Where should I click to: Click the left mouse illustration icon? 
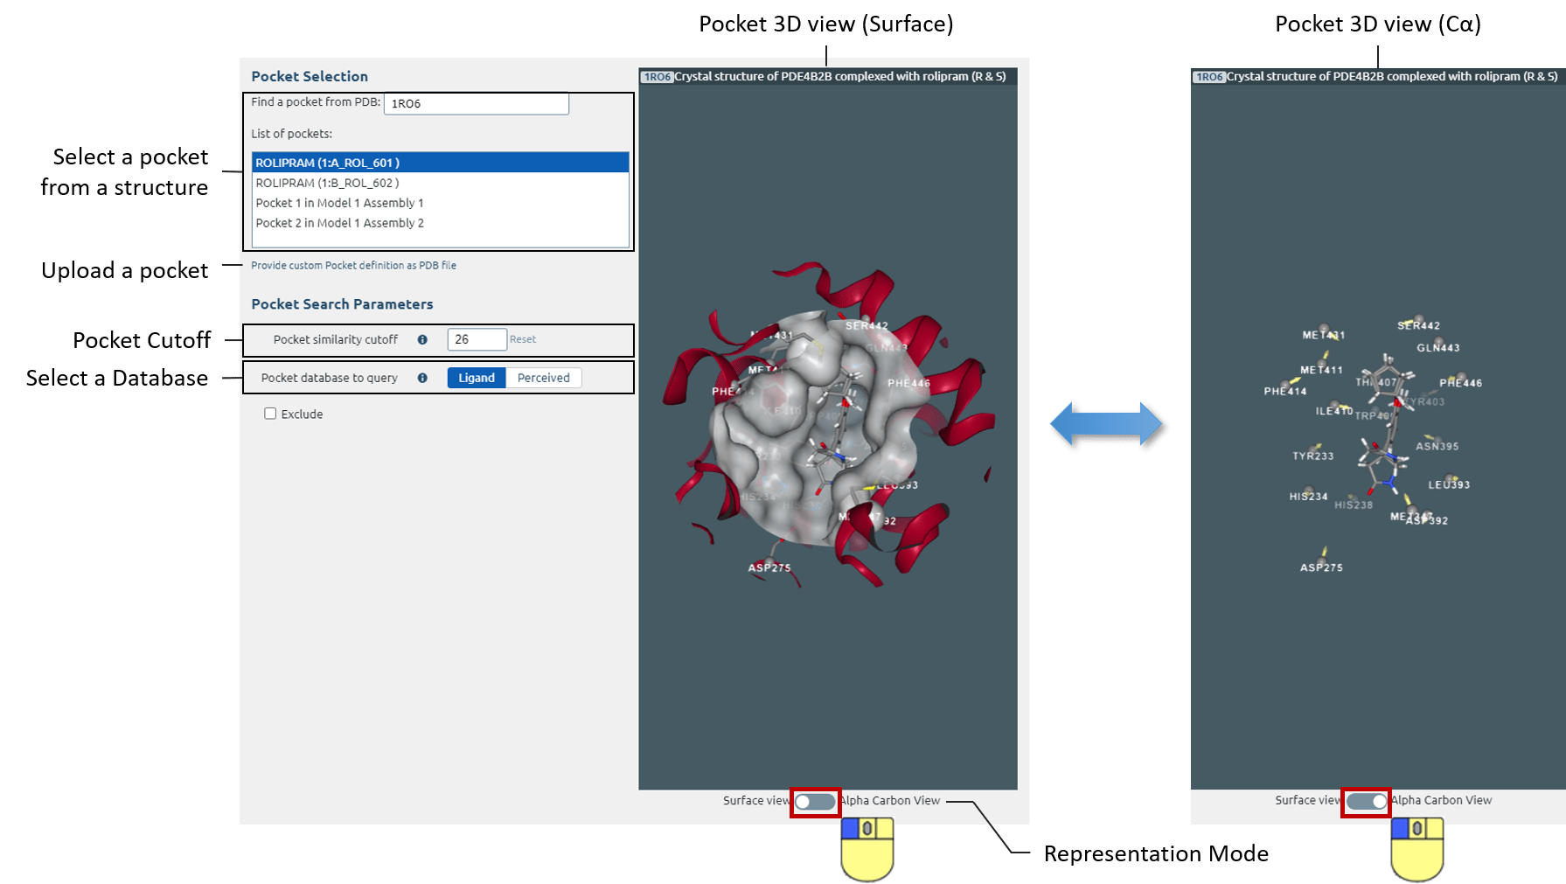click(x=867, y=849)
